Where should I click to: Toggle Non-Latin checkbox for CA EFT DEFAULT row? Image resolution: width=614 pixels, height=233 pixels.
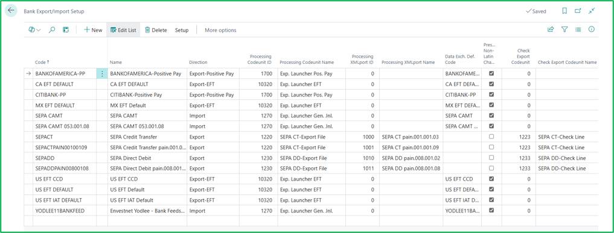[x=491, y=84]
